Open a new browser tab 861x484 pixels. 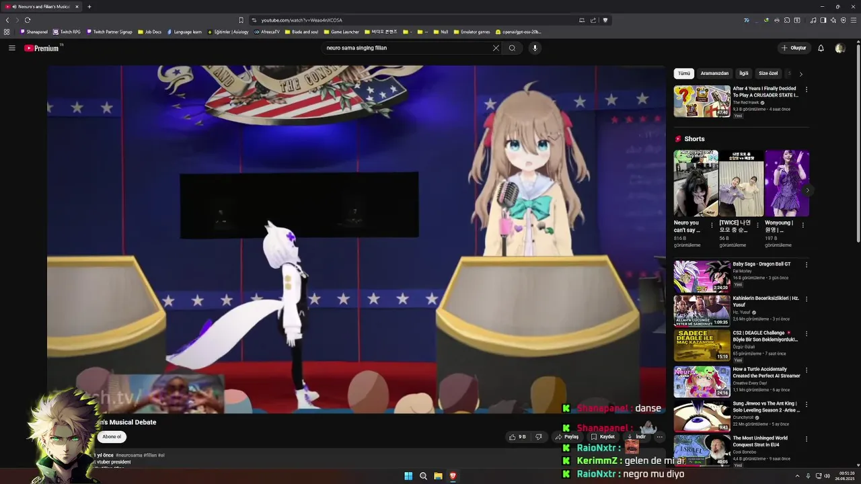(89, 7)
